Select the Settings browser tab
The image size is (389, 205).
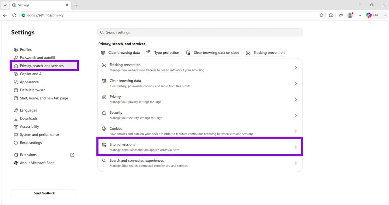click(x=40, y=5)
